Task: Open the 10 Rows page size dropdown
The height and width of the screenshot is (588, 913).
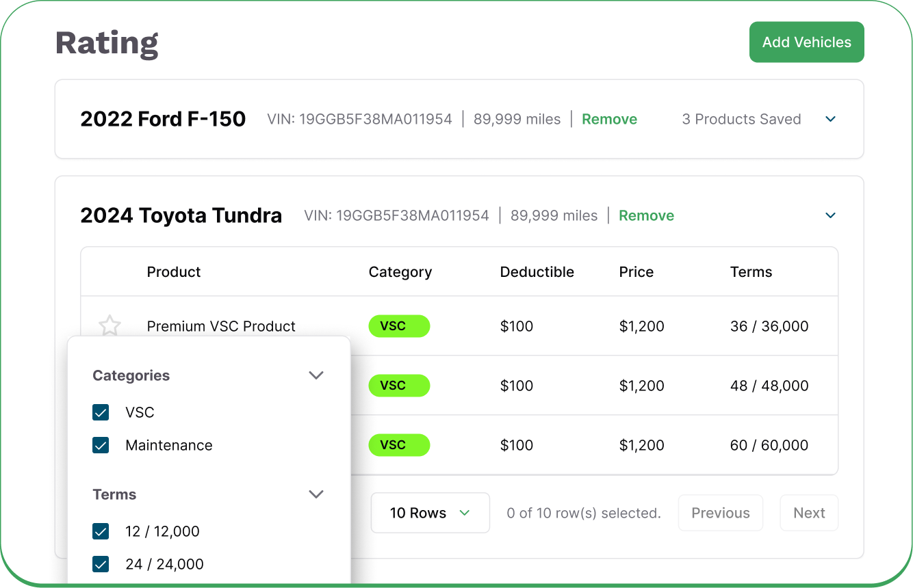Action: click(430, 513)
